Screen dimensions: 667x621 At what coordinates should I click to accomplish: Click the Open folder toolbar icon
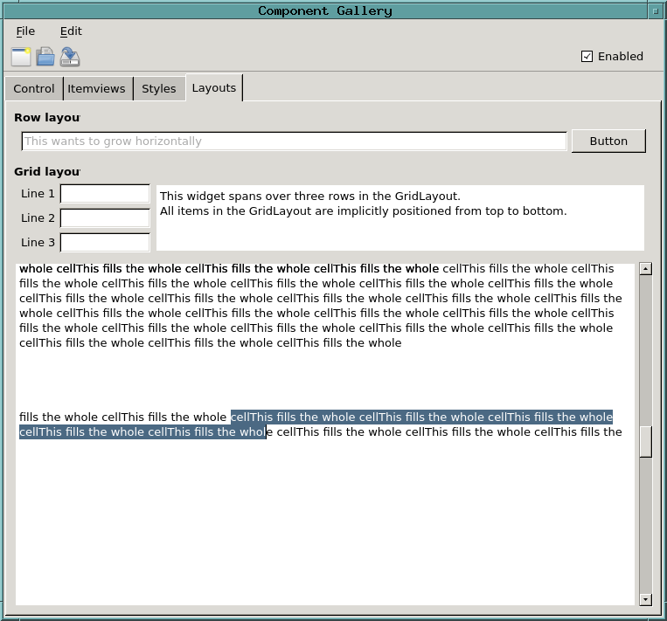click(x=45, y=57)
